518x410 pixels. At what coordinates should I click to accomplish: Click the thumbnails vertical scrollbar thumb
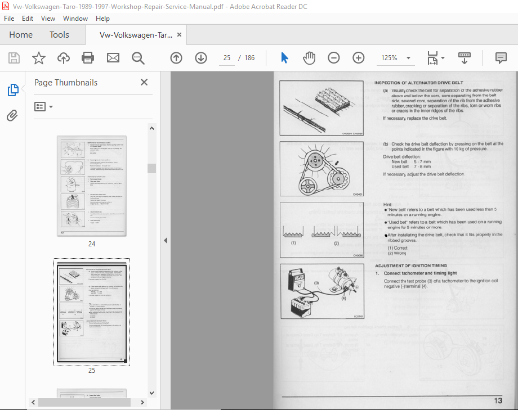151,168
